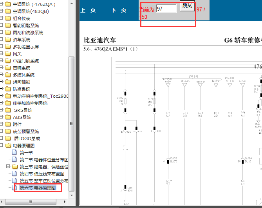Select the 转向轴锁 folder label
262x208 pixels.
22,82
